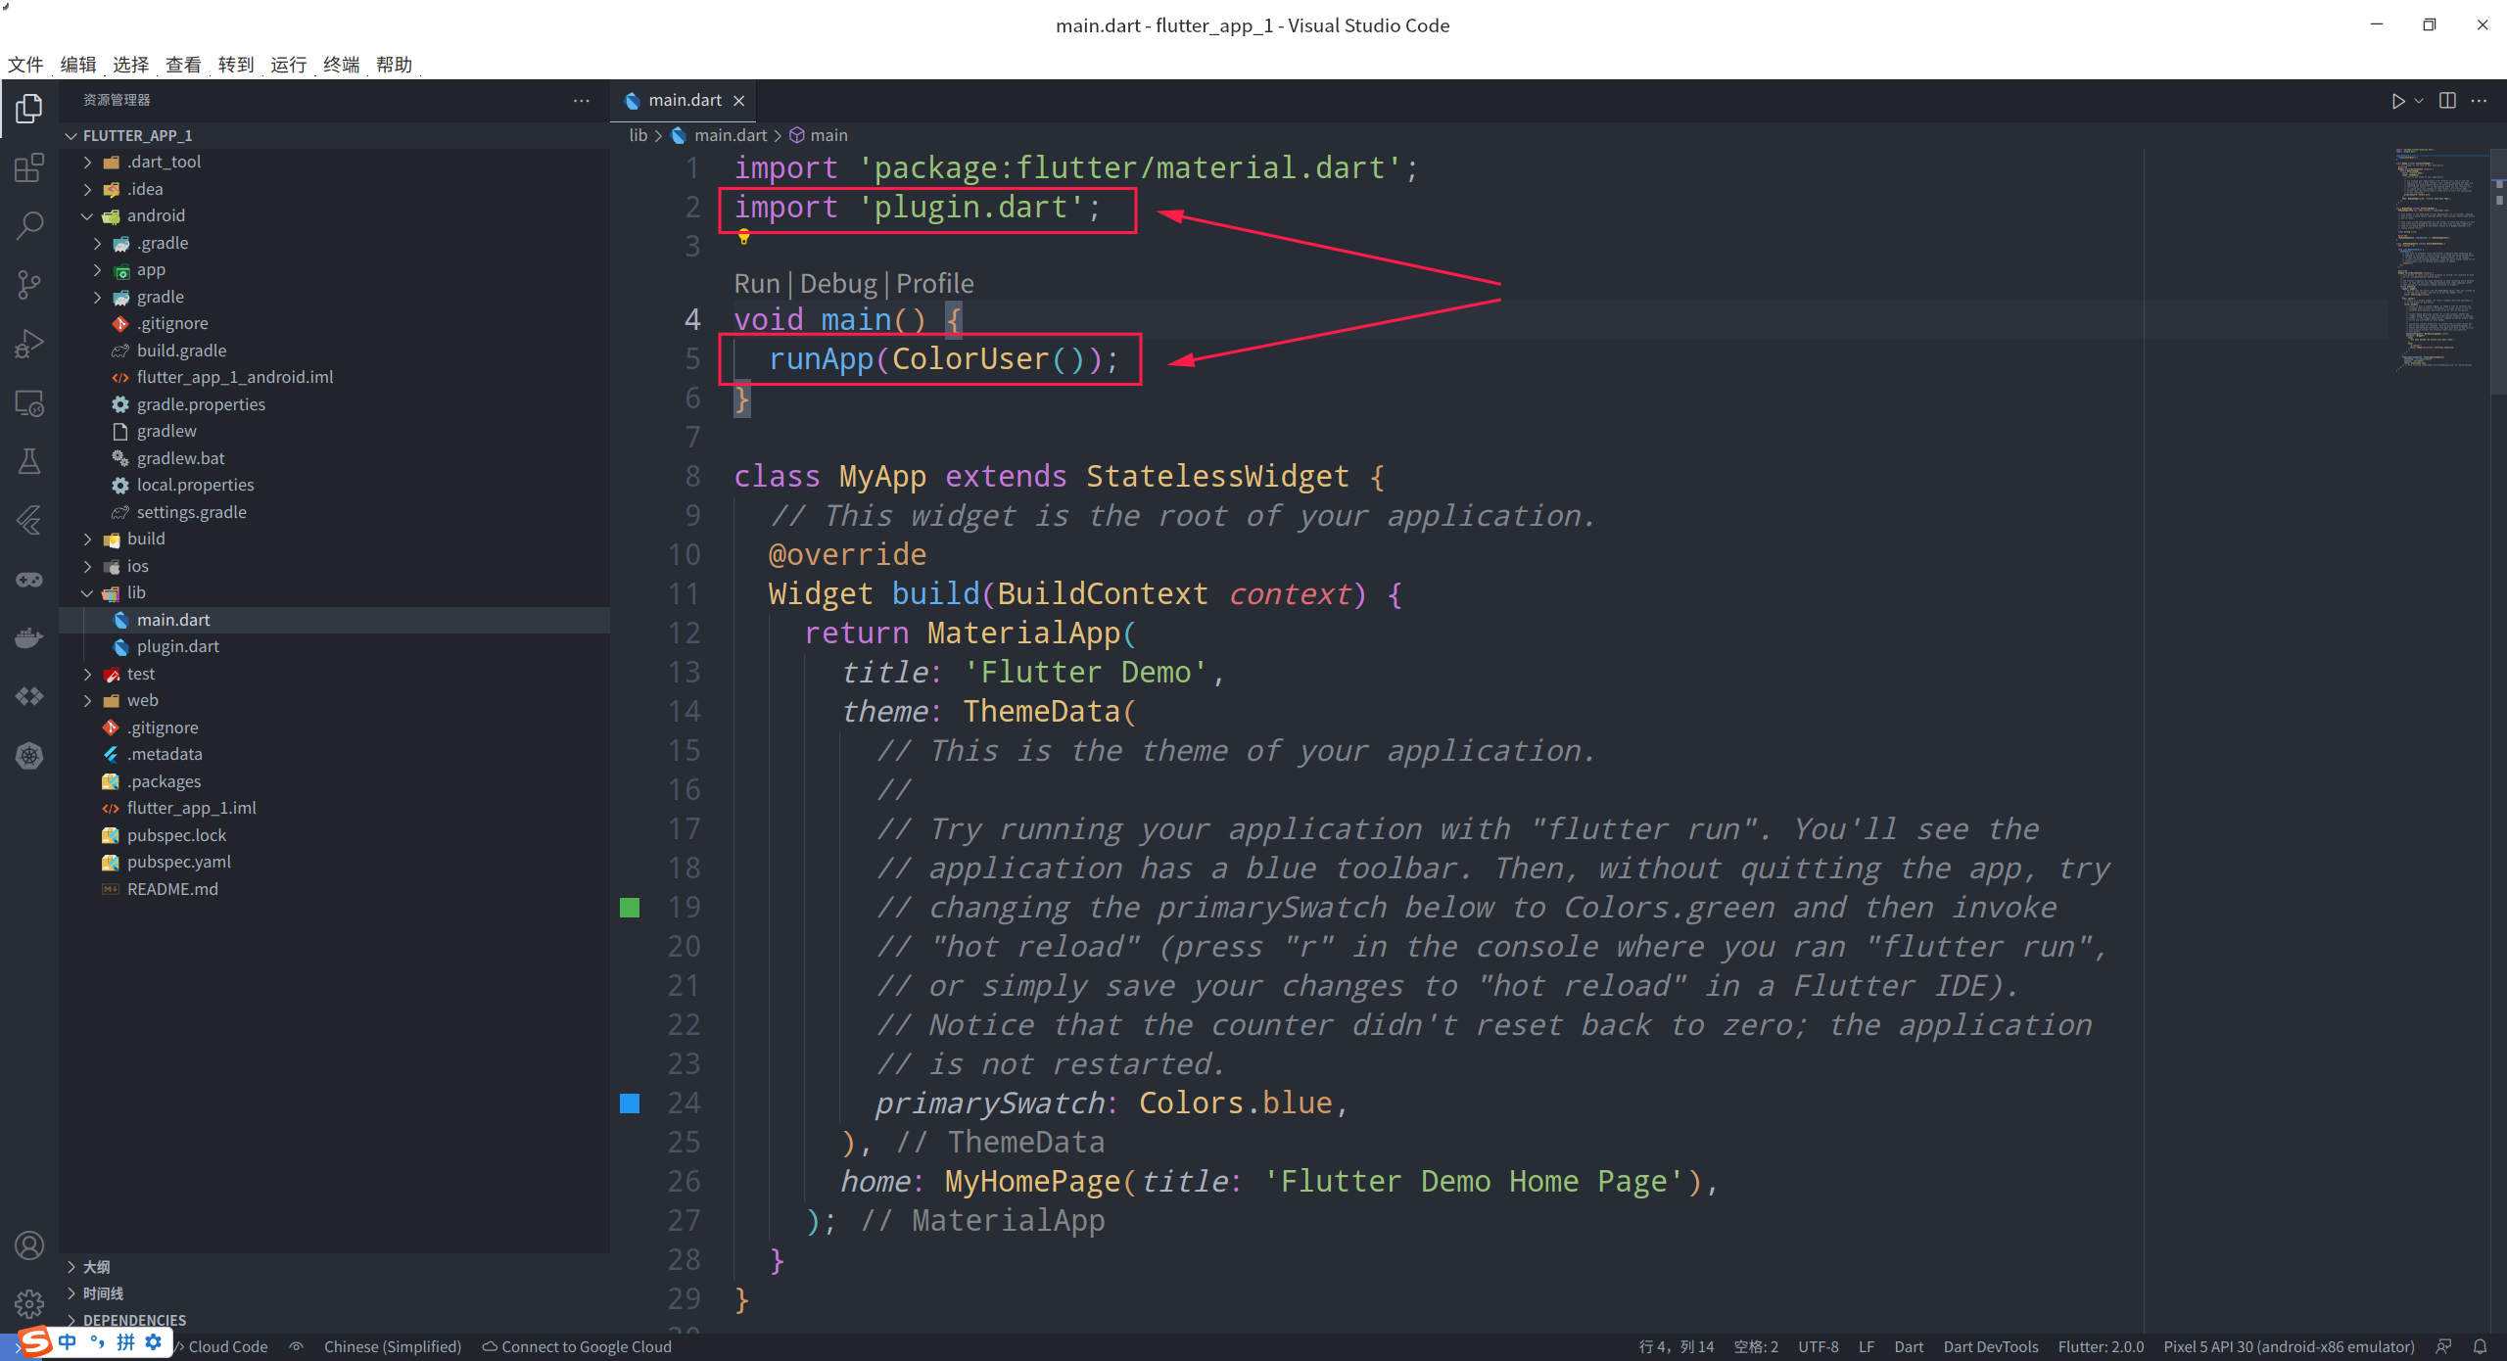Change UTF-8 encoding in status bar
The image size is (2507, 1361).
(x=1818, y=1346)
